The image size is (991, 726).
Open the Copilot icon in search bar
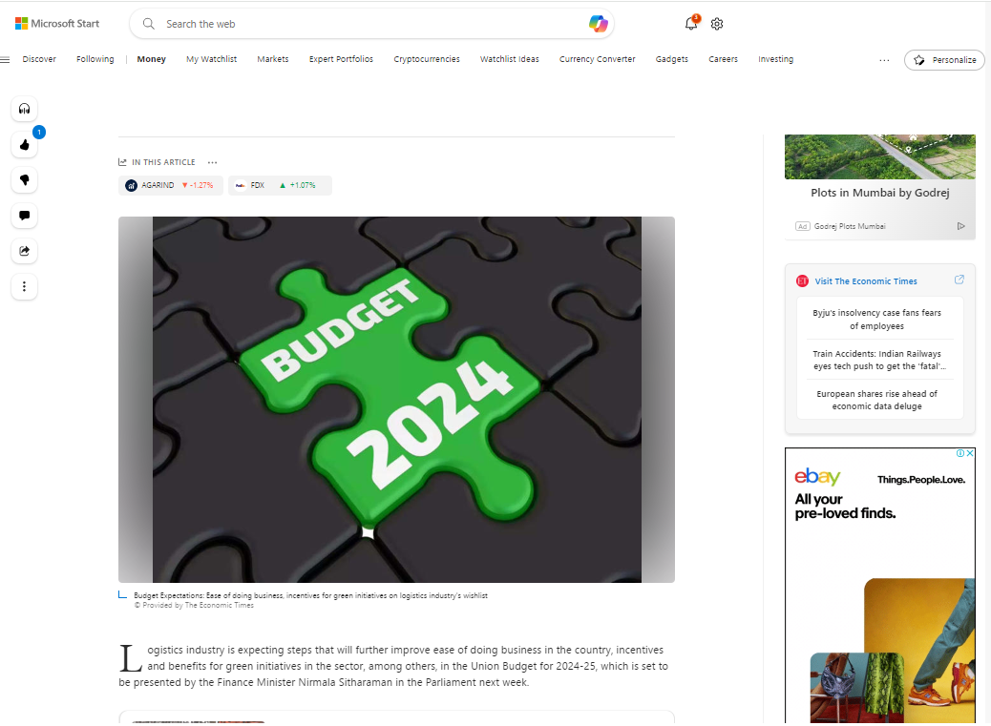click(x=598, y=24)
